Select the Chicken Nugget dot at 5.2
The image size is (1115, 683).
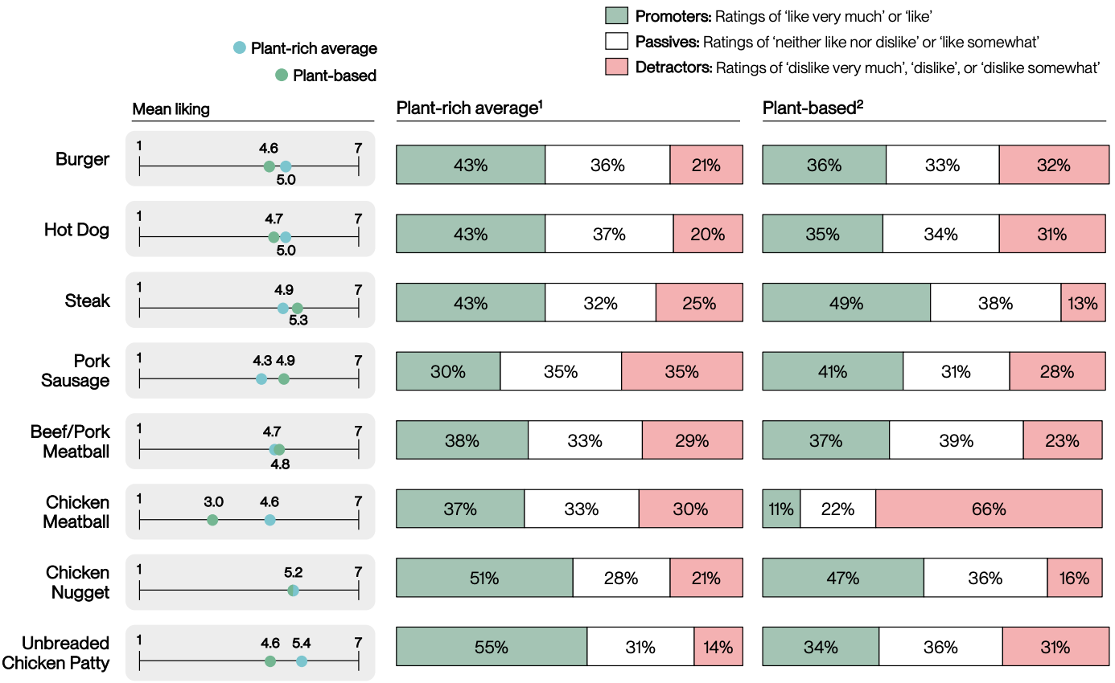[x=293, y=591]
